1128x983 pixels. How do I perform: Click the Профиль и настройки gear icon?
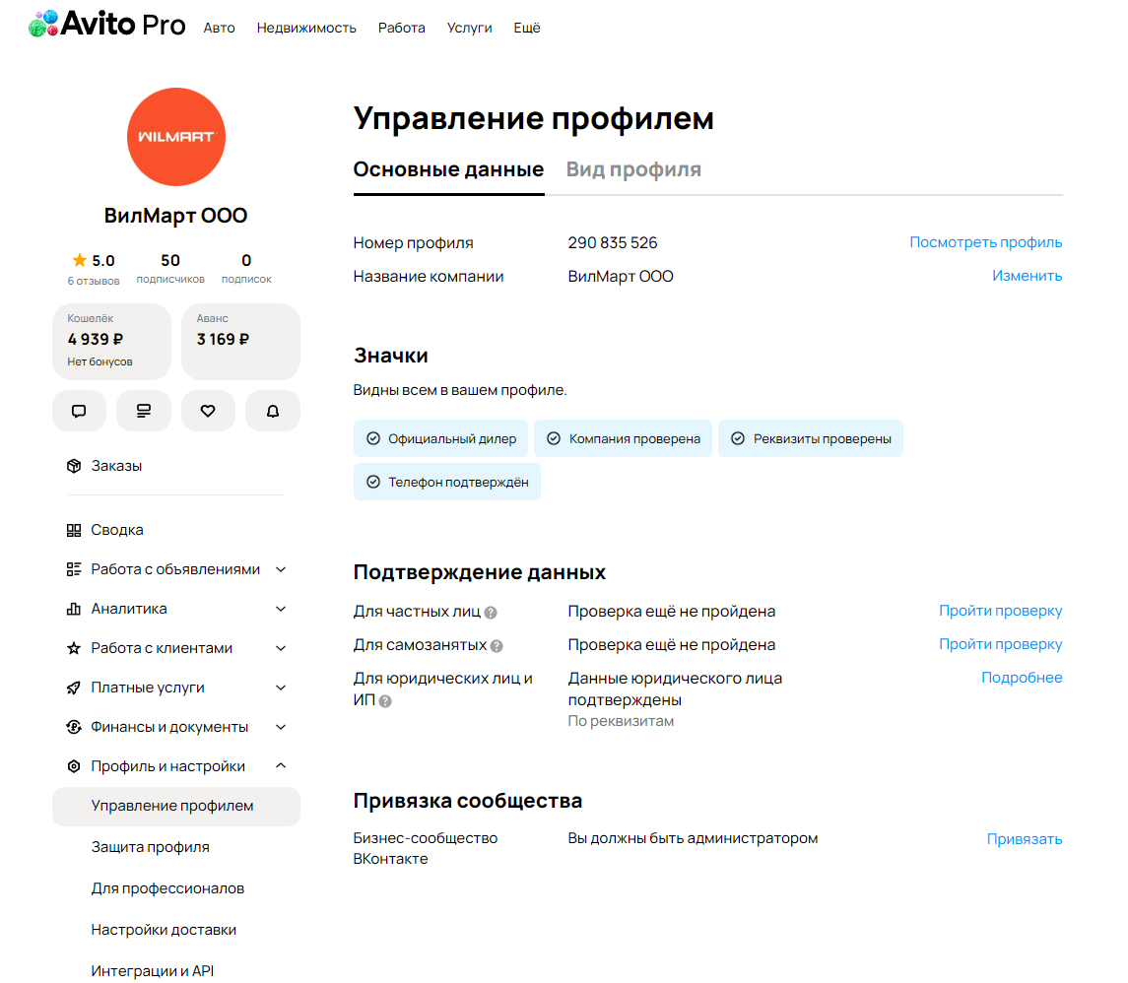[73, 766]
